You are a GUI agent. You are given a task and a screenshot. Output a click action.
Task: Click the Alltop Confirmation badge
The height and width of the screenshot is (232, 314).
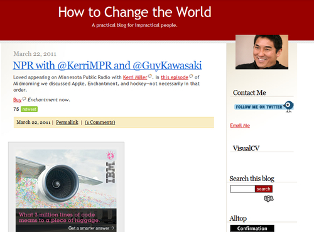pyautogui.click(x=252, y=228)
